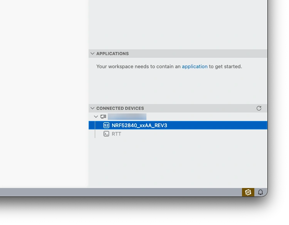289x225 pixels.
Task: Click the workspace needs message text
Action: click(x=169, y=67)
